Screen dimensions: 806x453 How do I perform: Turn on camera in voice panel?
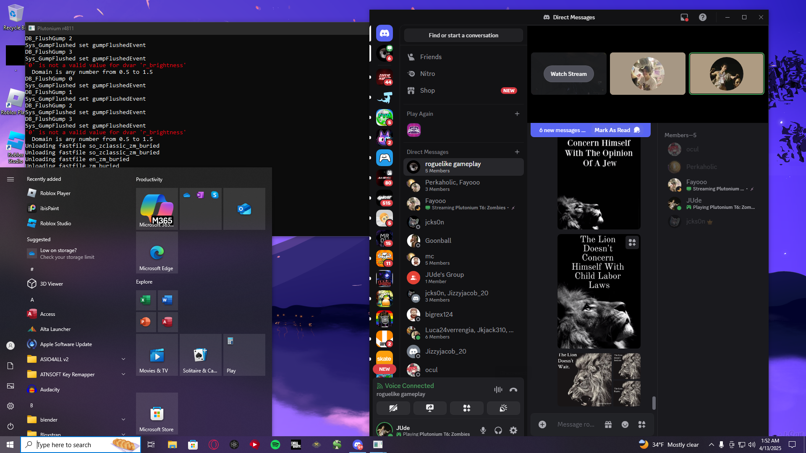pyautogui.click(x=393, y=408)
